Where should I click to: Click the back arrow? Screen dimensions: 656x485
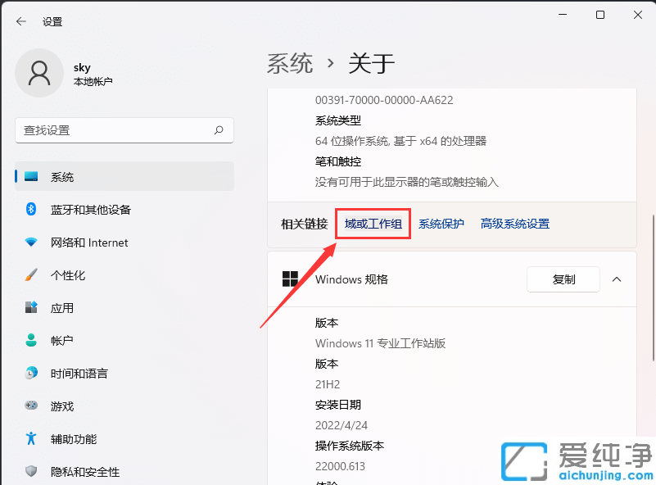(x=21, y=22)
